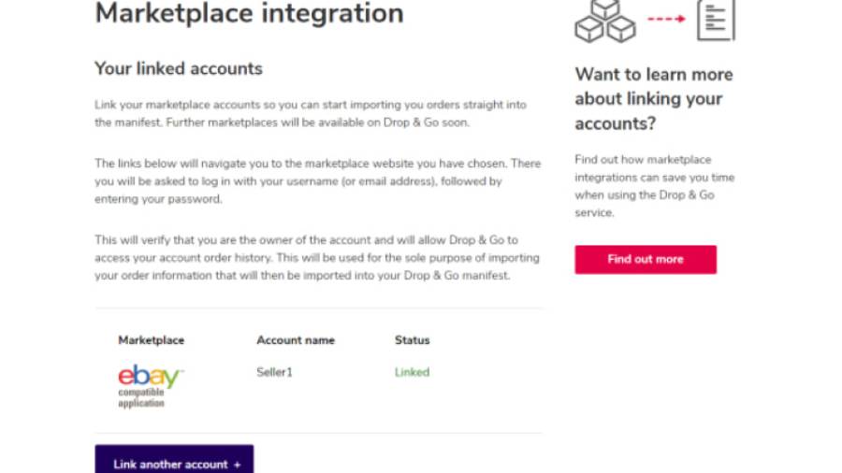Click the Your linked accounts heading
The width and height of the screenshot is (842, 473).
[x=179, y=68]
